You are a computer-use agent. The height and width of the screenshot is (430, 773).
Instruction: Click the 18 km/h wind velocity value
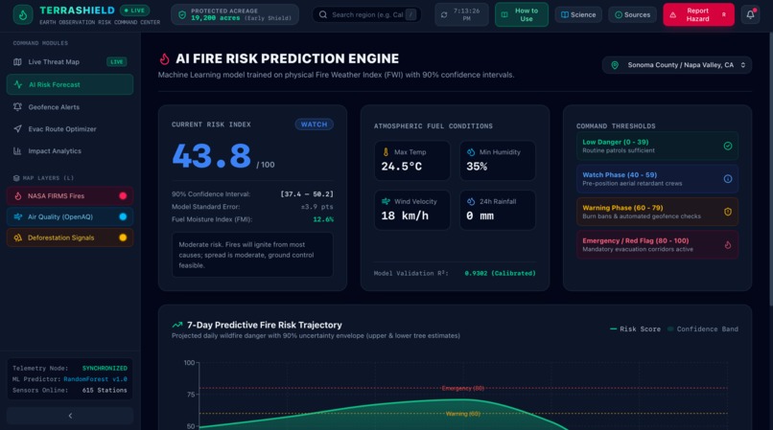(405, 215)
